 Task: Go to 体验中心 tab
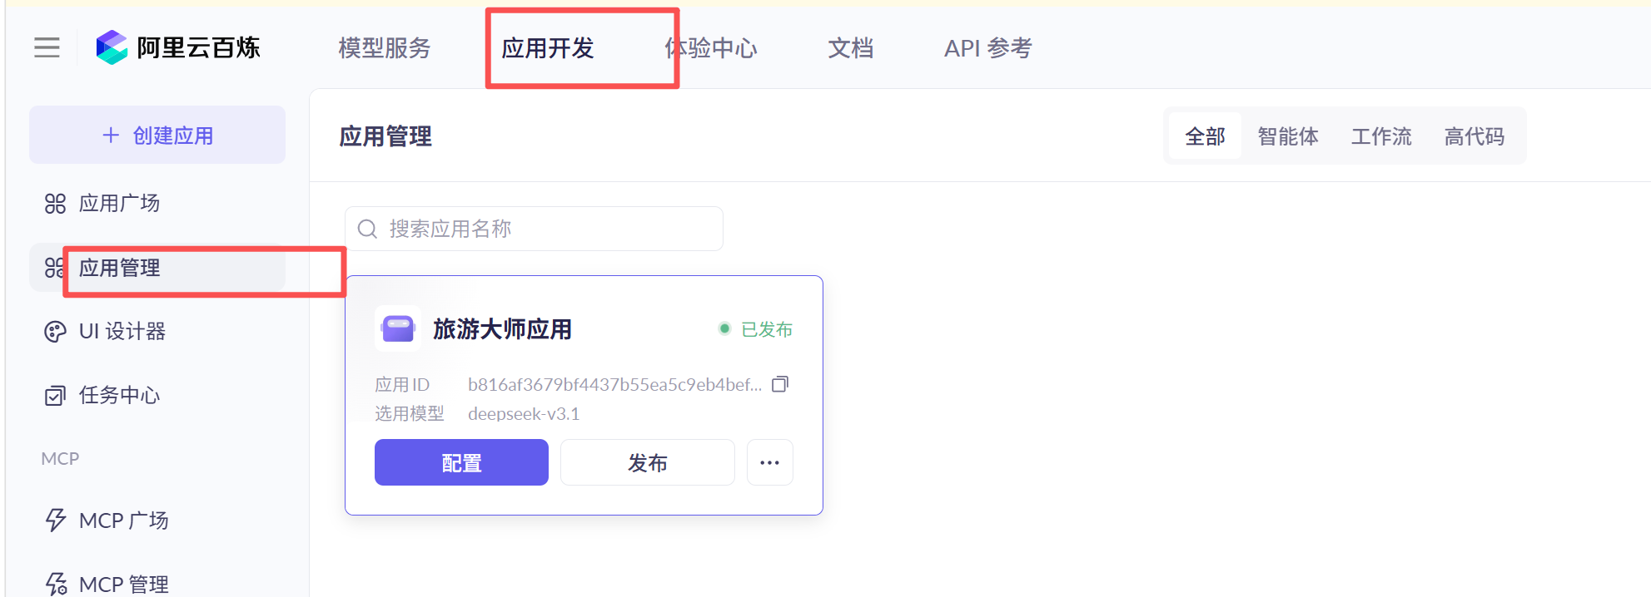(711, 48)
